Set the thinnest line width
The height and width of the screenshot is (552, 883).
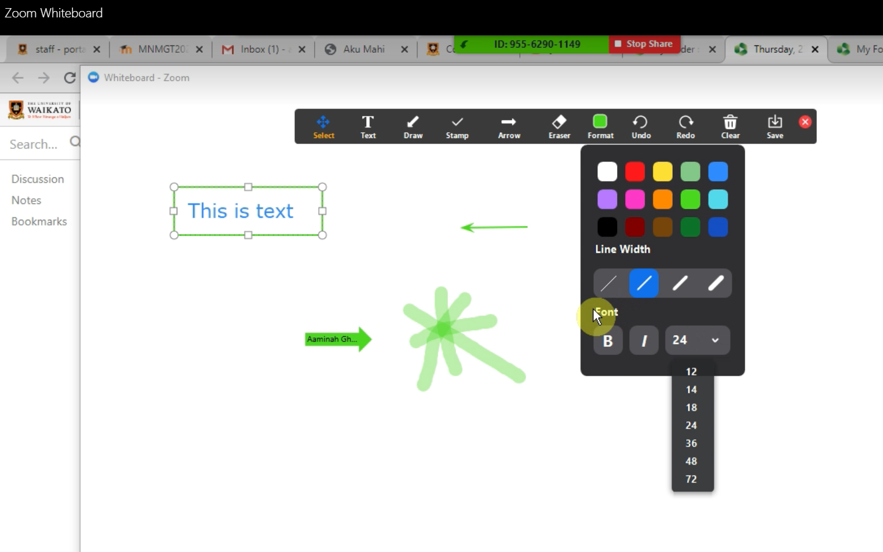pyautogui.click(x=608, y=283)
